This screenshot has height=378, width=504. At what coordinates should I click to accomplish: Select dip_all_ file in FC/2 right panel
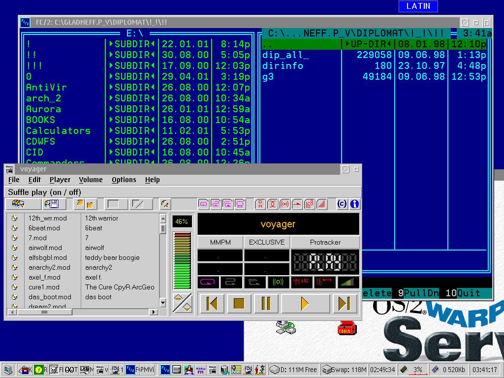coord(286,55)
